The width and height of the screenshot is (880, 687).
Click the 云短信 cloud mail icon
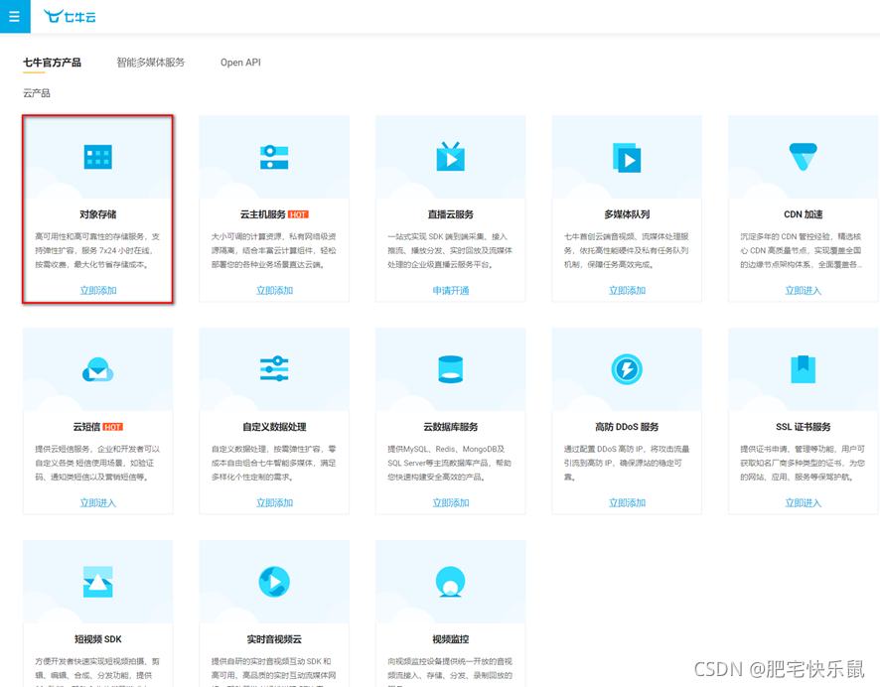(x=98, y=369)
